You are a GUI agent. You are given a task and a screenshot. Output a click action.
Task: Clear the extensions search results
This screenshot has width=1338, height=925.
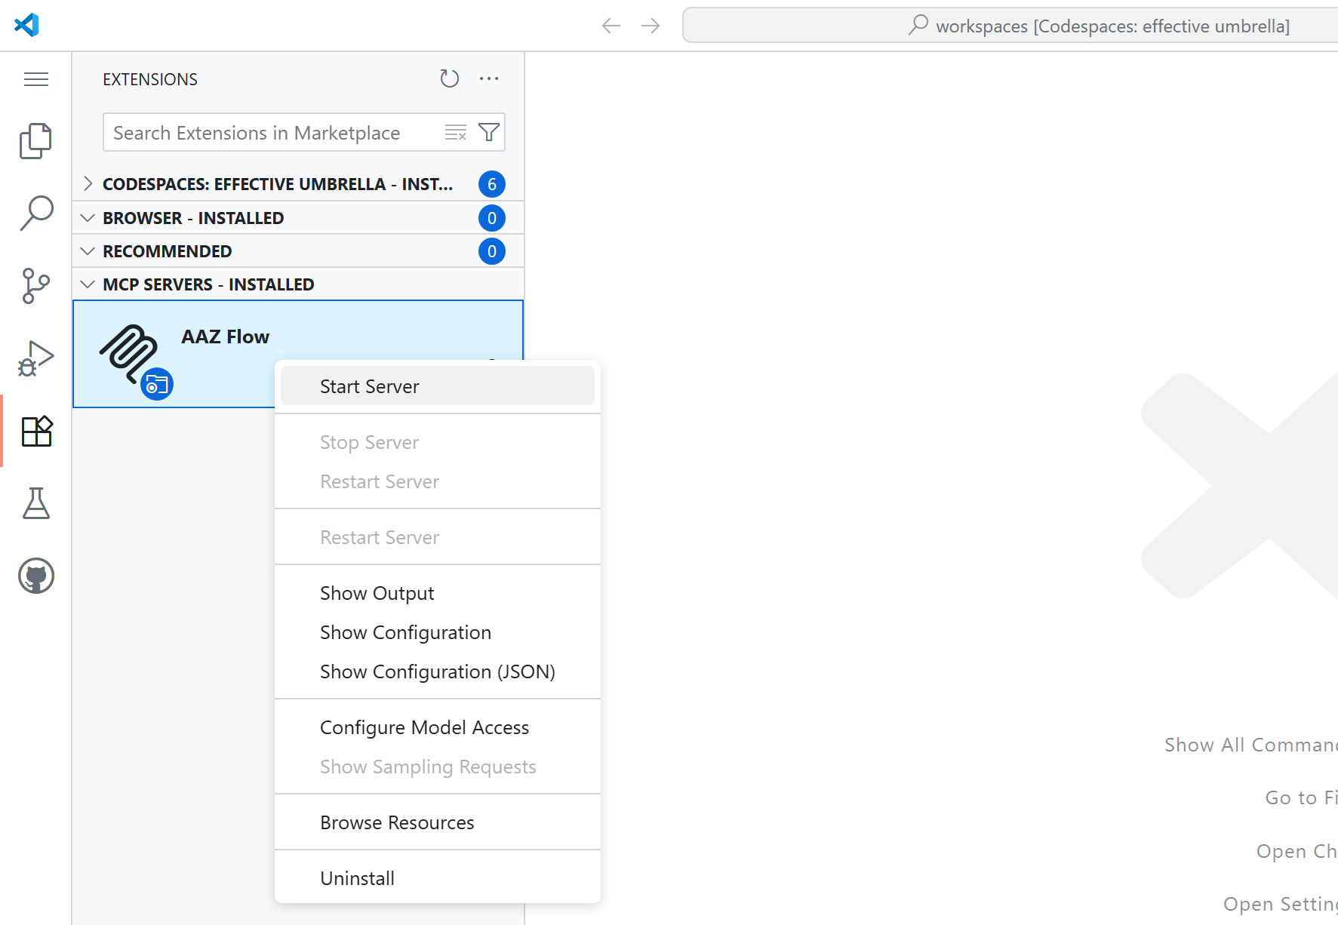tap(456, 133)
